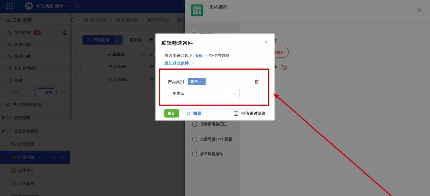
Task: Click the question-mark help icon near 过滤条件
Action: [x=284, y=67]
